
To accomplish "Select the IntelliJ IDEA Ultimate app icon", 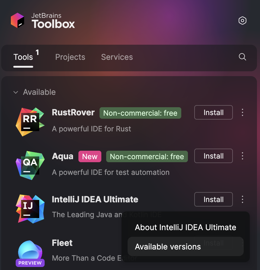I will tap(30, 208).
